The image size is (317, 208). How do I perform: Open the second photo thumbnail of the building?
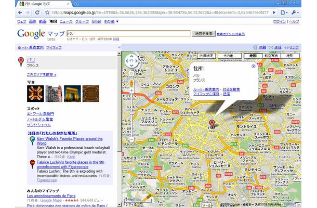point(54,94)
